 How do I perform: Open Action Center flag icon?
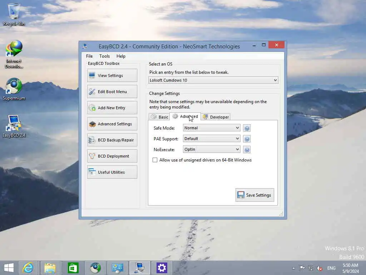(x=302, y=268)
